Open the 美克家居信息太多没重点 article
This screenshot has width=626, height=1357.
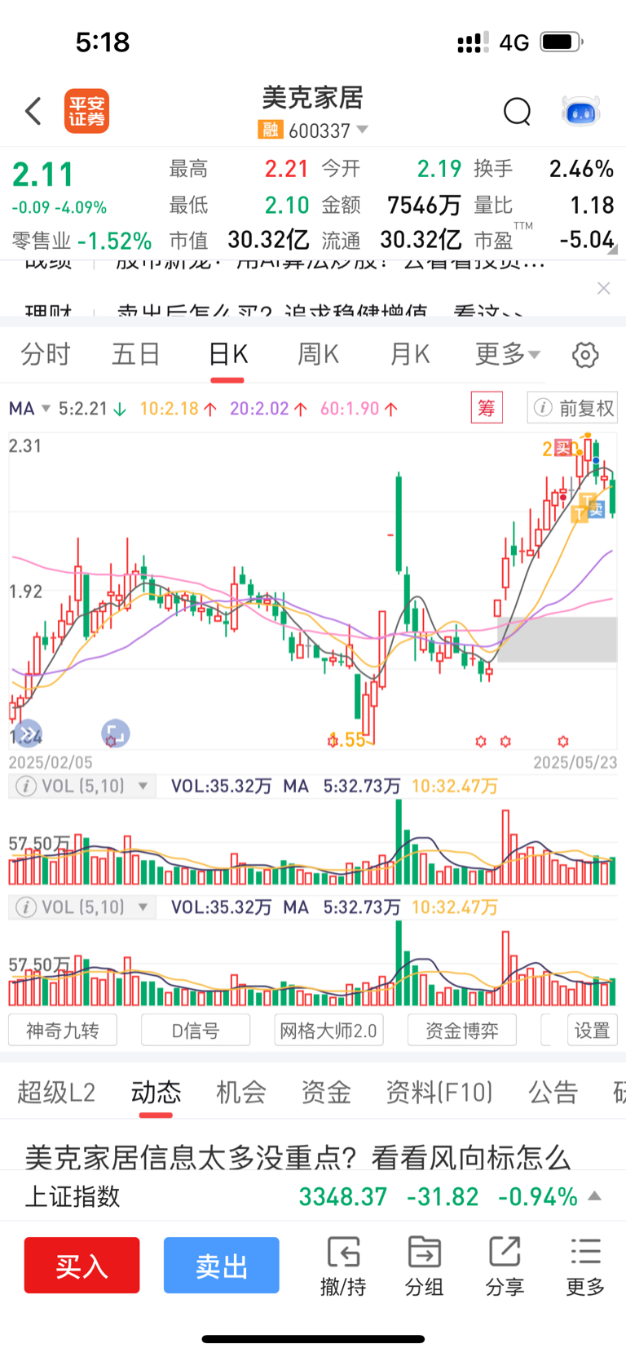tap(298, 1156)
